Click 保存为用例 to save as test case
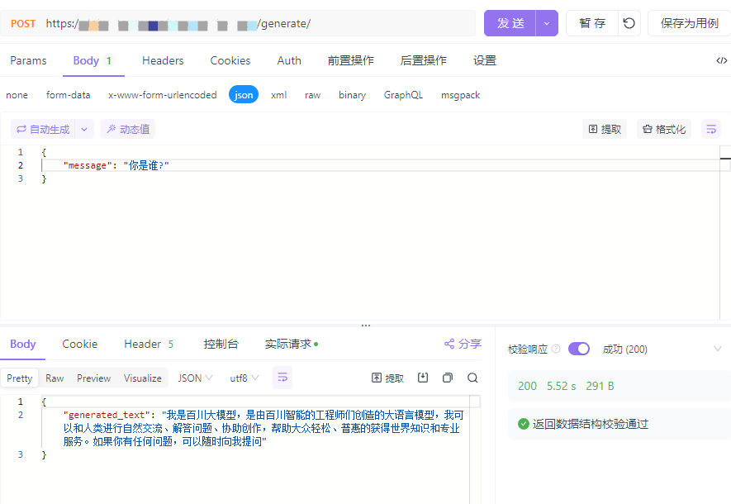This screenshot has width=731, height=504. 691,22
